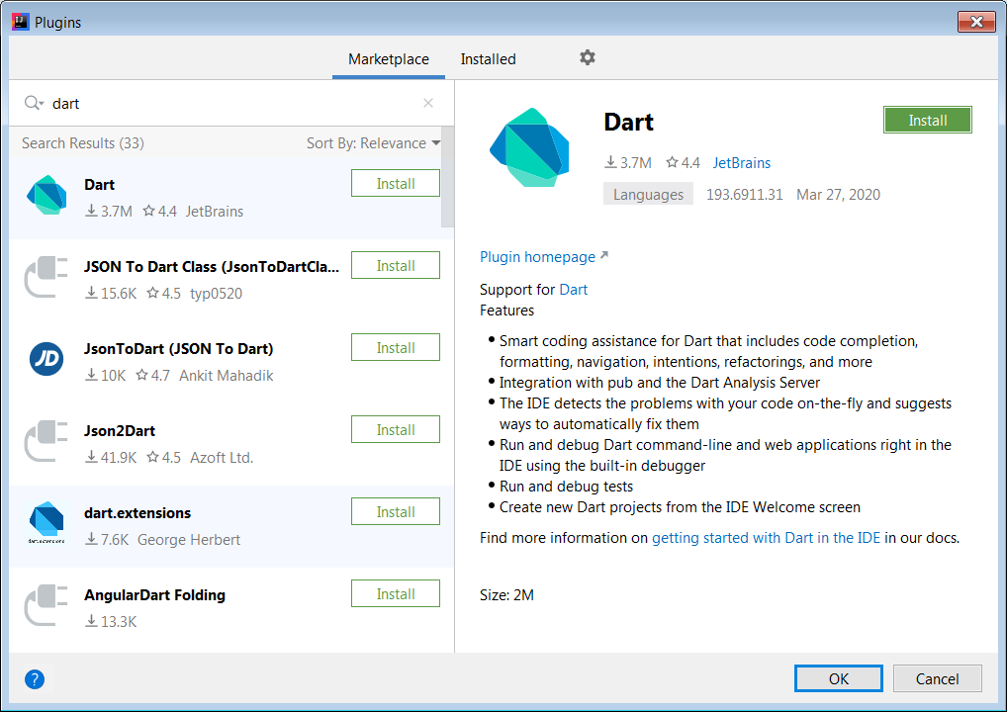This screenshot has width=1007, height=712.
Task: Click the green Install button in details pane
Action: [x=927, y=120]
